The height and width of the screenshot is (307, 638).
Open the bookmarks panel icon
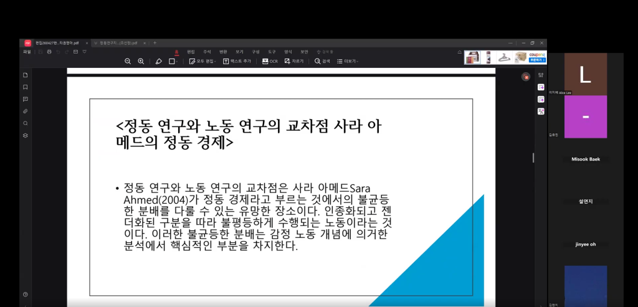pos(25,87)
